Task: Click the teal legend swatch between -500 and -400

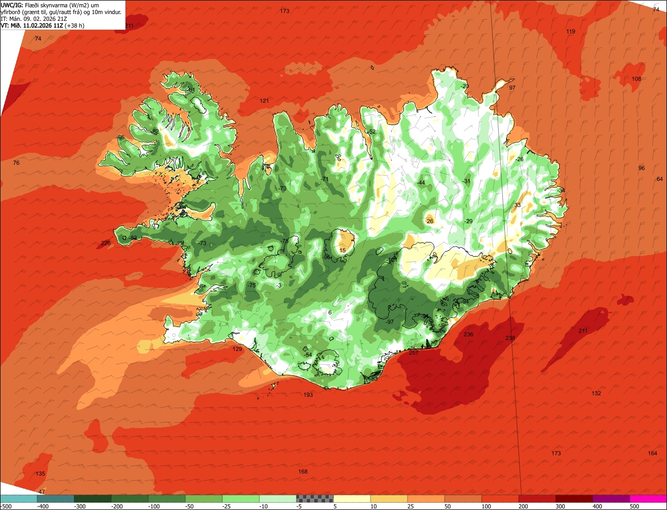Action: point(19,499)
